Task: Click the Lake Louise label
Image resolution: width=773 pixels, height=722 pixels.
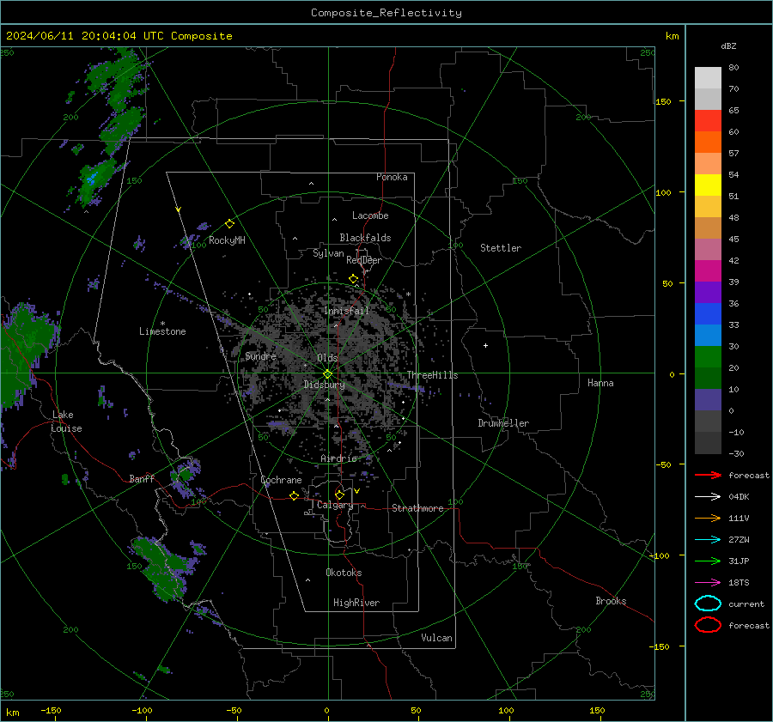Action: coord(66,422)
